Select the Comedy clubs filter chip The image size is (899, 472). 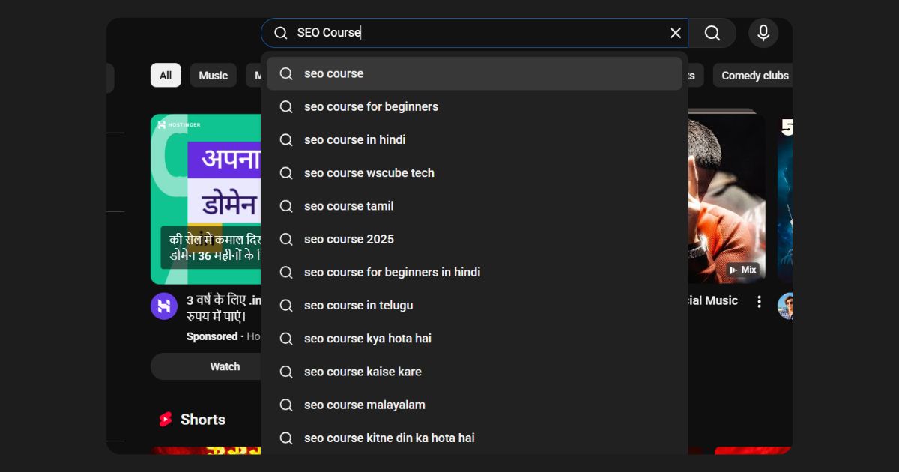point(753,76)
